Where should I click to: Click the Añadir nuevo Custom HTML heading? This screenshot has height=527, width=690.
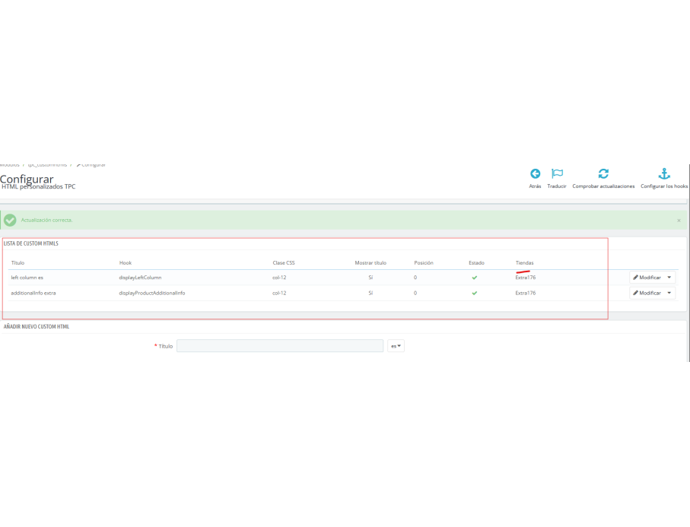(x=37, y=326)
